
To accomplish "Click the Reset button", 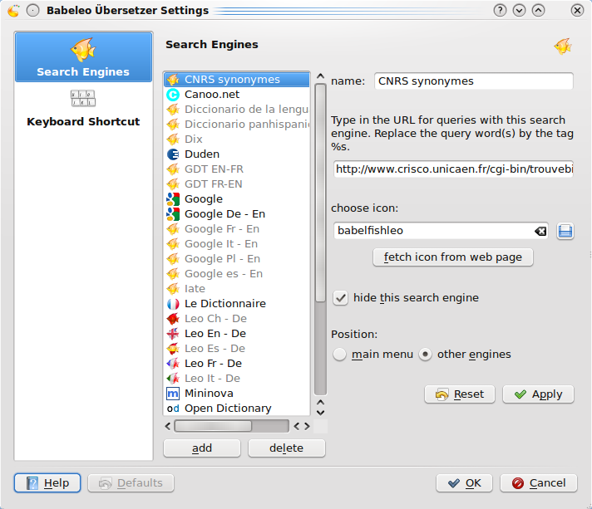I will coord(460,394).
